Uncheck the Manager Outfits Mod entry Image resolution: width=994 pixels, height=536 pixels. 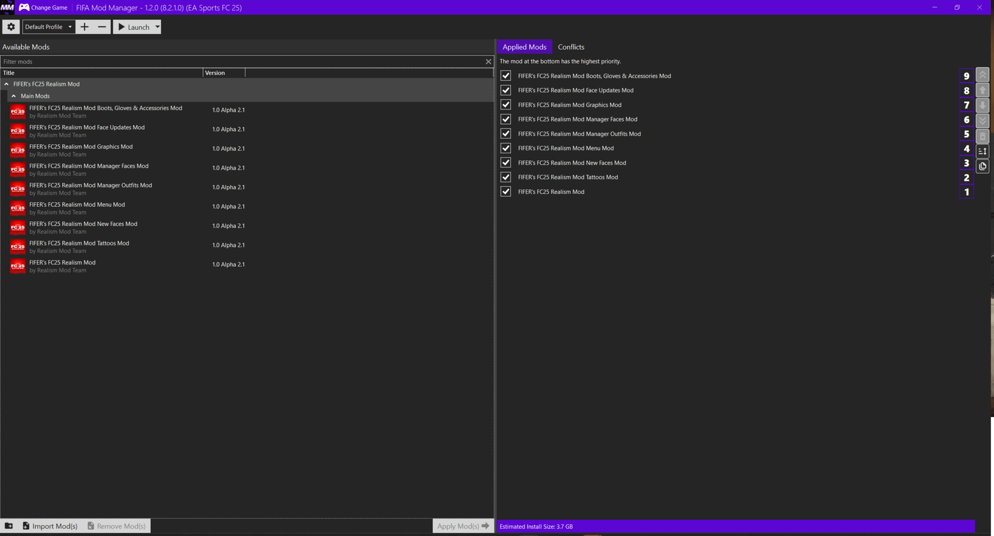pos(506,133)
